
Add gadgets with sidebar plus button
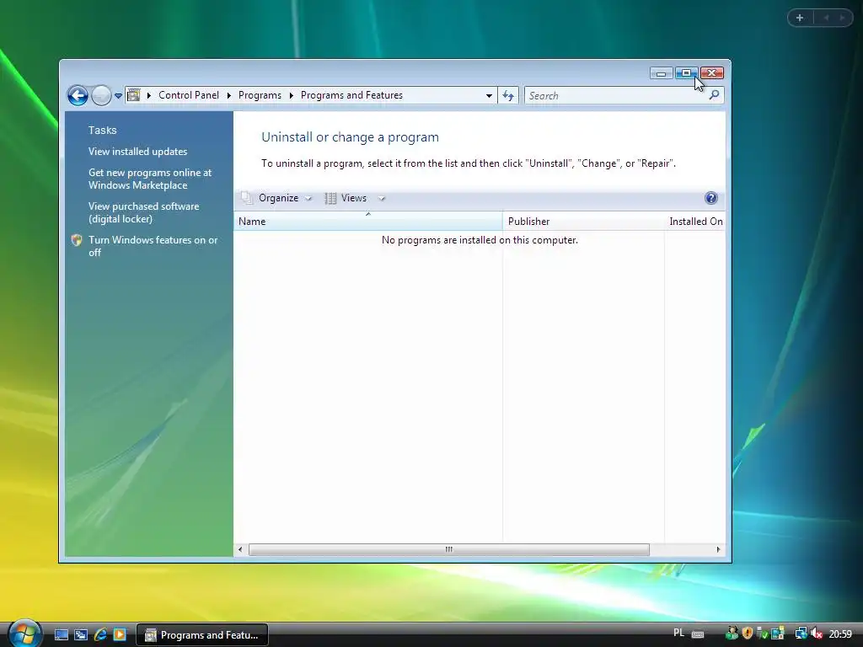[800, 18]
